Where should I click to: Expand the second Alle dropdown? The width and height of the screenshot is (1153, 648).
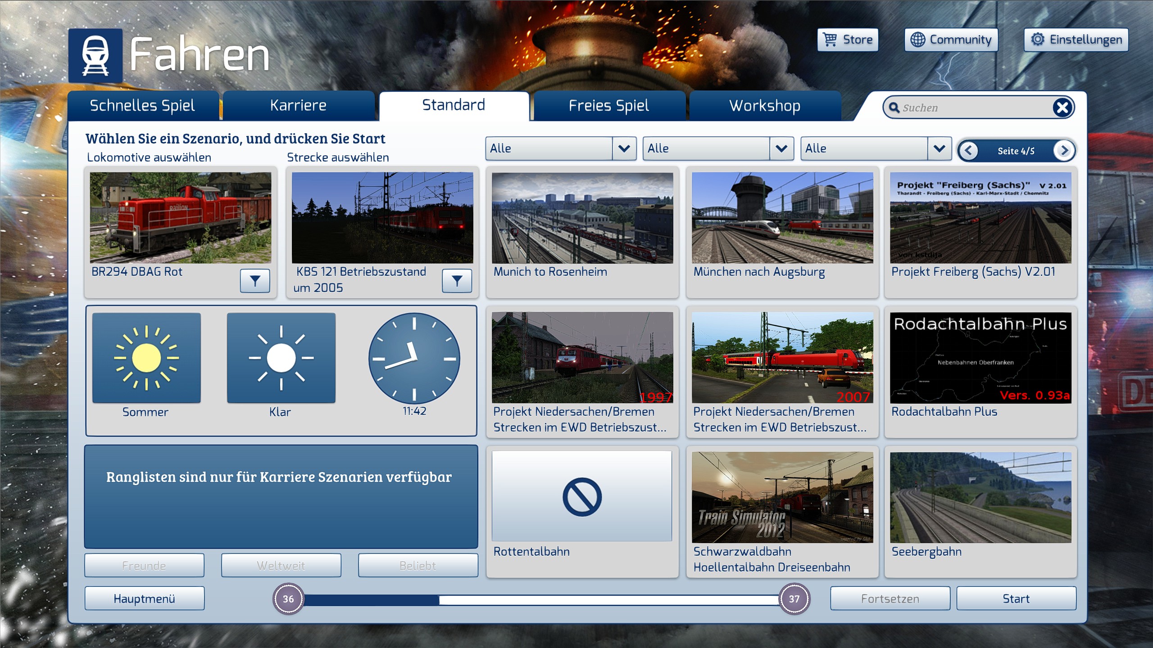click(x=781, y=148)
